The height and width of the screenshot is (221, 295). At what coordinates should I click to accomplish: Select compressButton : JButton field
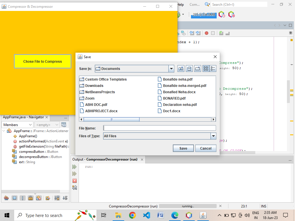pos(35,152)
